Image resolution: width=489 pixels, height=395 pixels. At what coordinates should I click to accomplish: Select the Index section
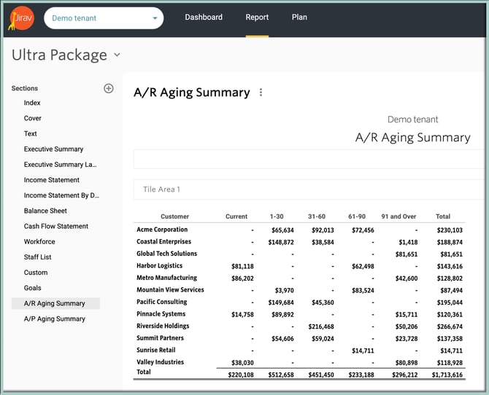[x=32, y=103]
